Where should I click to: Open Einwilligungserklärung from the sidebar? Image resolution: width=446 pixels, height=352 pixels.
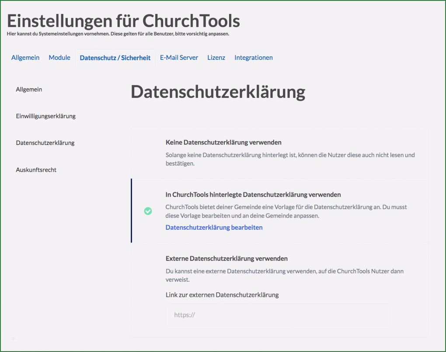[45, 116]
